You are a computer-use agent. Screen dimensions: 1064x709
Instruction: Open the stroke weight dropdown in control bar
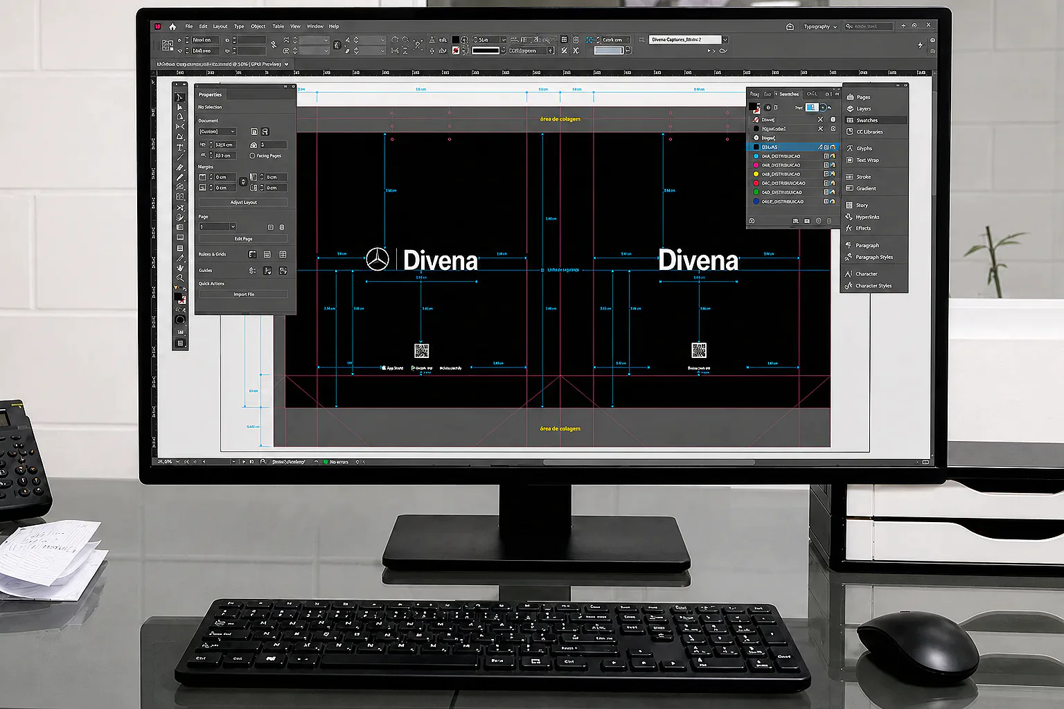click(x=504, y=40)
